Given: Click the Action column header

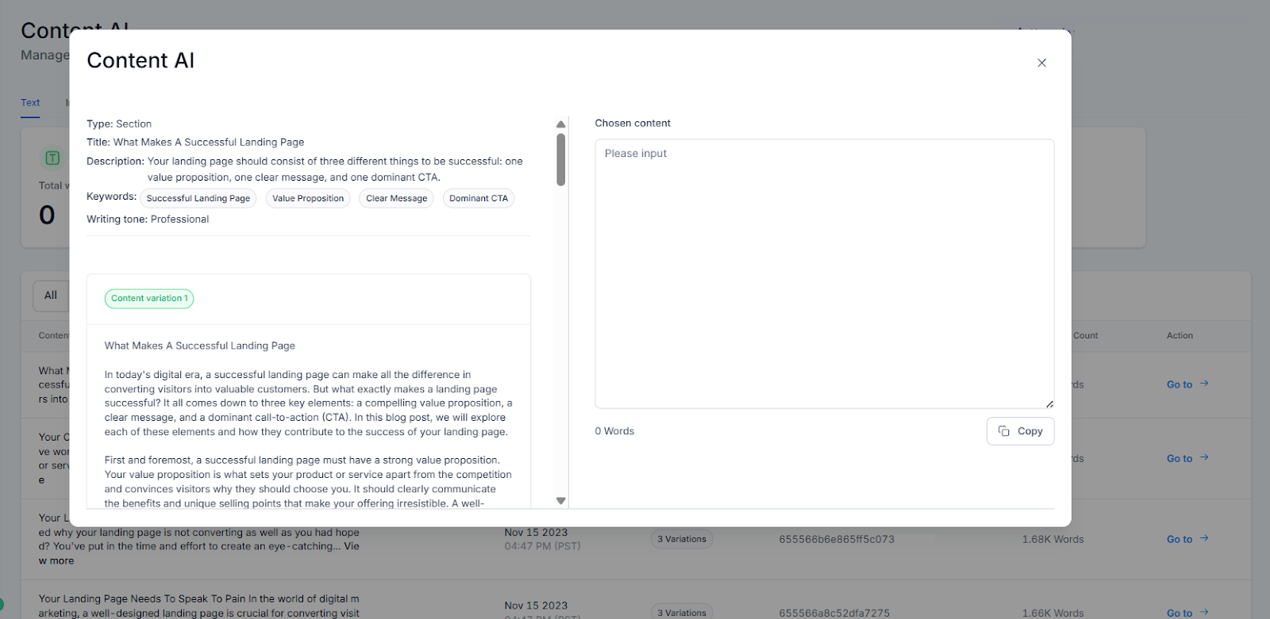Looking at the screenshot, I should pos(1180,335).
